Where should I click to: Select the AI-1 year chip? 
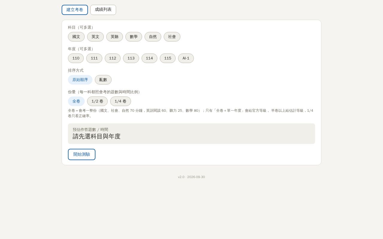pyautogui.click(x=186, y=58)
